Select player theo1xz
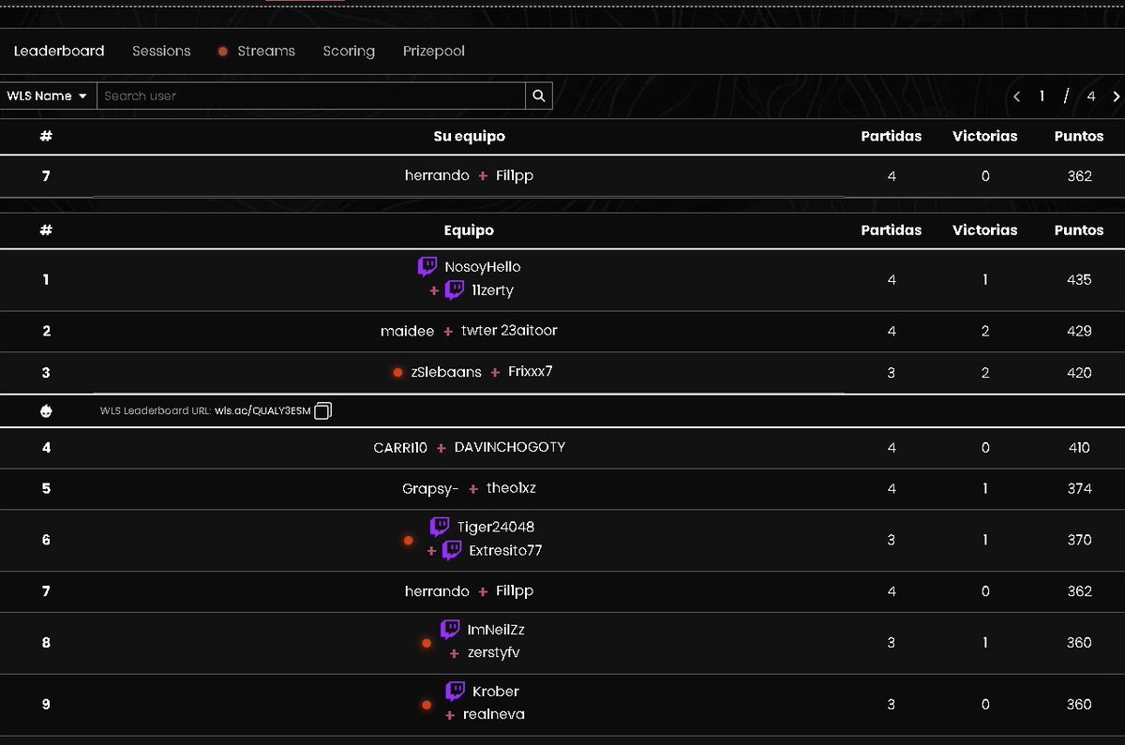The width and height of the screenshot is (1125, 745). tap(511, 488)
